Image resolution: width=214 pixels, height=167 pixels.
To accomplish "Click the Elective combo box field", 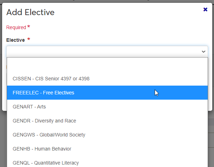I will (x=102, y=52).
